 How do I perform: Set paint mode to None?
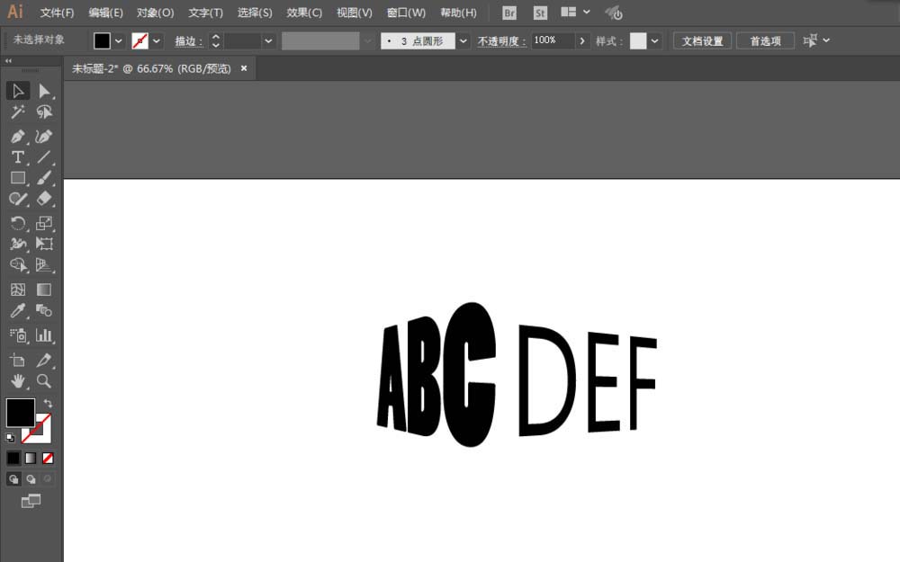[x=49, y=458]
